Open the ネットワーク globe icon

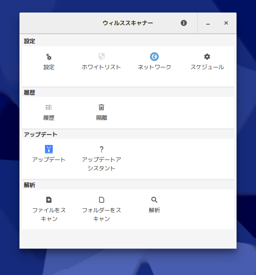point(154,57)
